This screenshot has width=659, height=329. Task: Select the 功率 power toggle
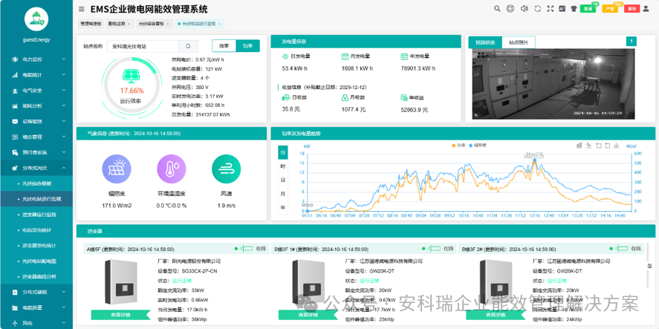tap(248, 46)
